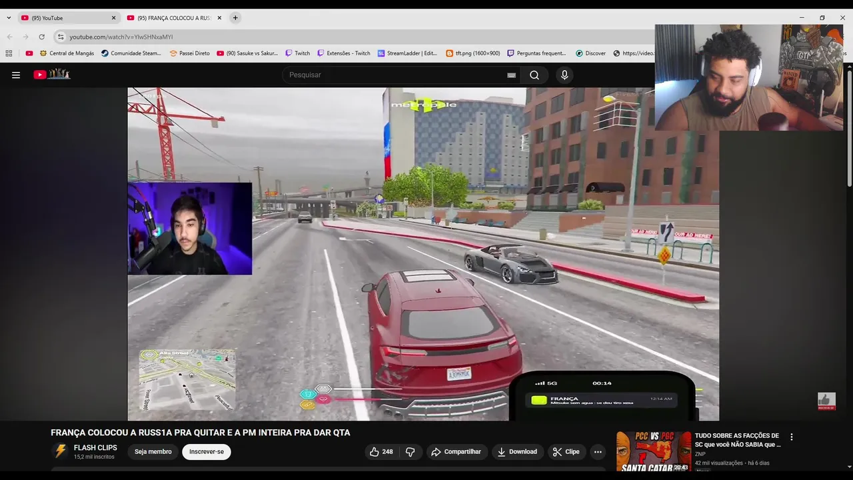Open Central de Mangás bookmark
Viewport: 853px width, 480px height.
[67, 53]
